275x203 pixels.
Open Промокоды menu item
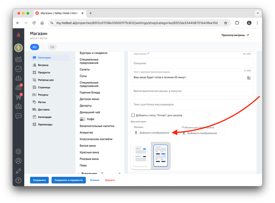[x=50, y=124]
